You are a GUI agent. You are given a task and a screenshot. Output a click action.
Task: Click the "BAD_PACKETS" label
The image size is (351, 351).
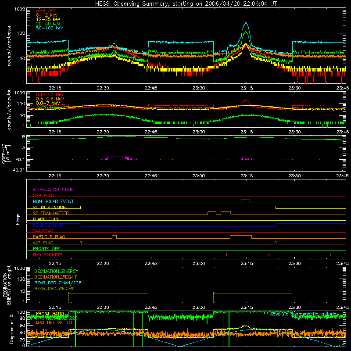click(48, 254)
